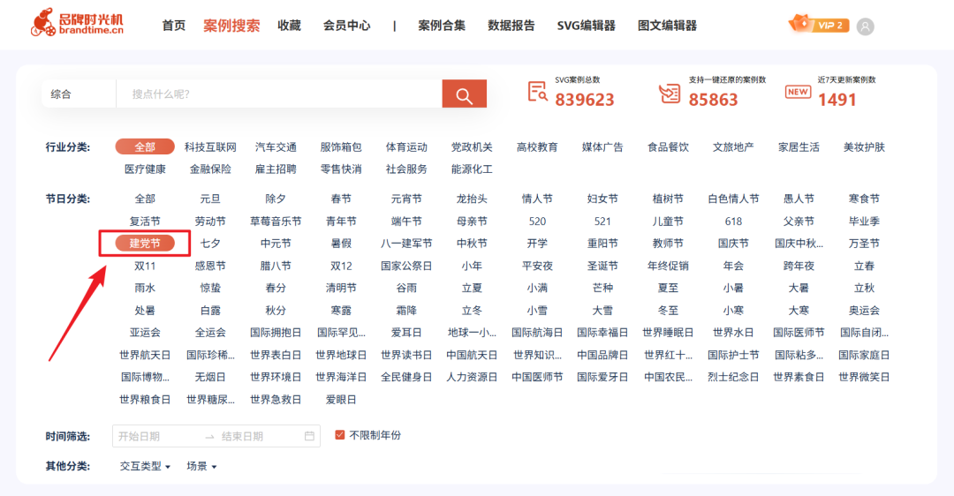Choose the 国庆节 holiday filter

click(733, 243)
